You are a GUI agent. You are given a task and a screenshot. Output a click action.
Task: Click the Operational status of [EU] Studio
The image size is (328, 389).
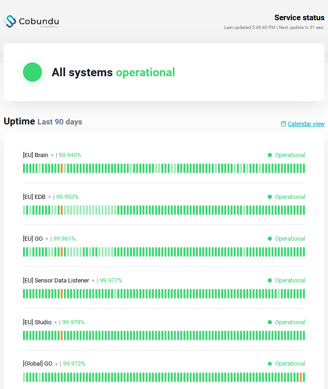coord(286,322)
